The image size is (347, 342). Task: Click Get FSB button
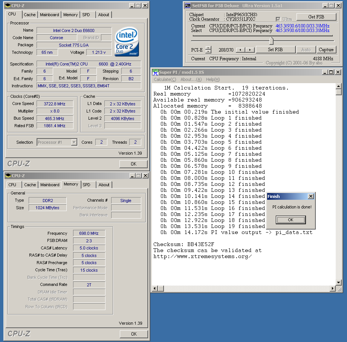tap(316, 17)
